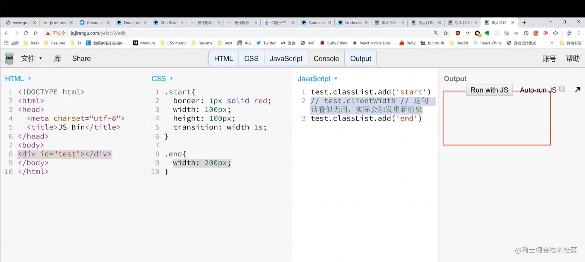Toggle the JavaScript panel button
Viewport: 585px width, 262px height.
286,58
